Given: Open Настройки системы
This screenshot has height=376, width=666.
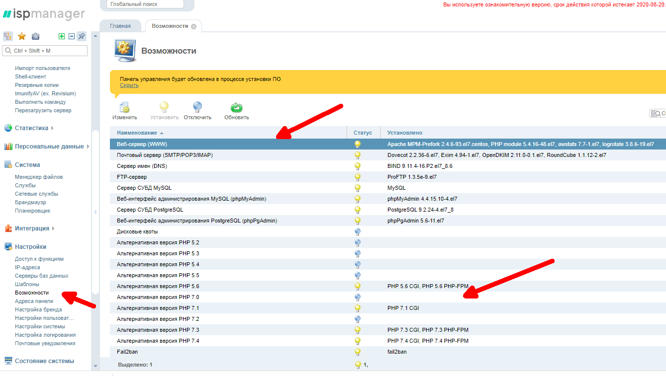Looking at the screenshot, I should (x=40, y=326).
